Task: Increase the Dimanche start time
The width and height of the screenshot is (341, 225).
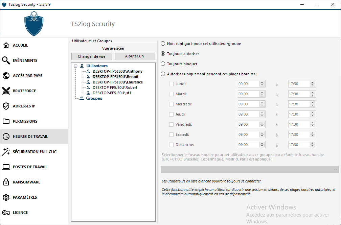Action: pyautogui.click(x=262, y=143)
